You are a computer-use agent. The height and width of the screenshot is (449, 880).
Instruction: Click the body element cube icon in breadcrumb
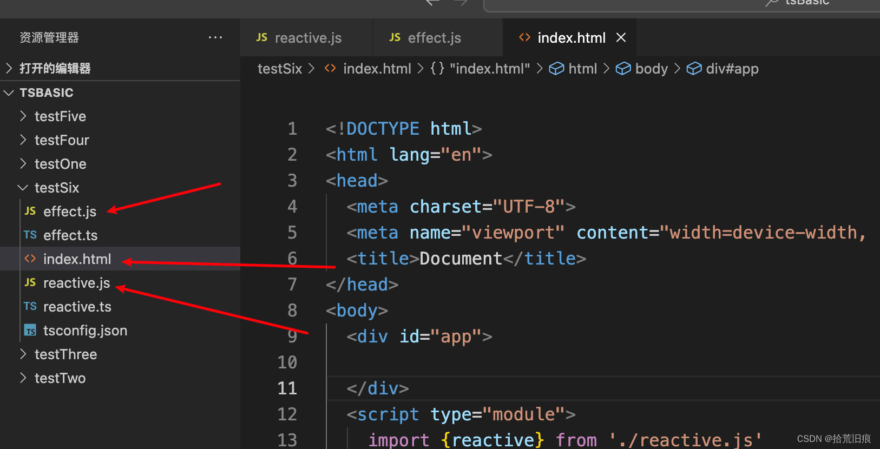(623, 69)
